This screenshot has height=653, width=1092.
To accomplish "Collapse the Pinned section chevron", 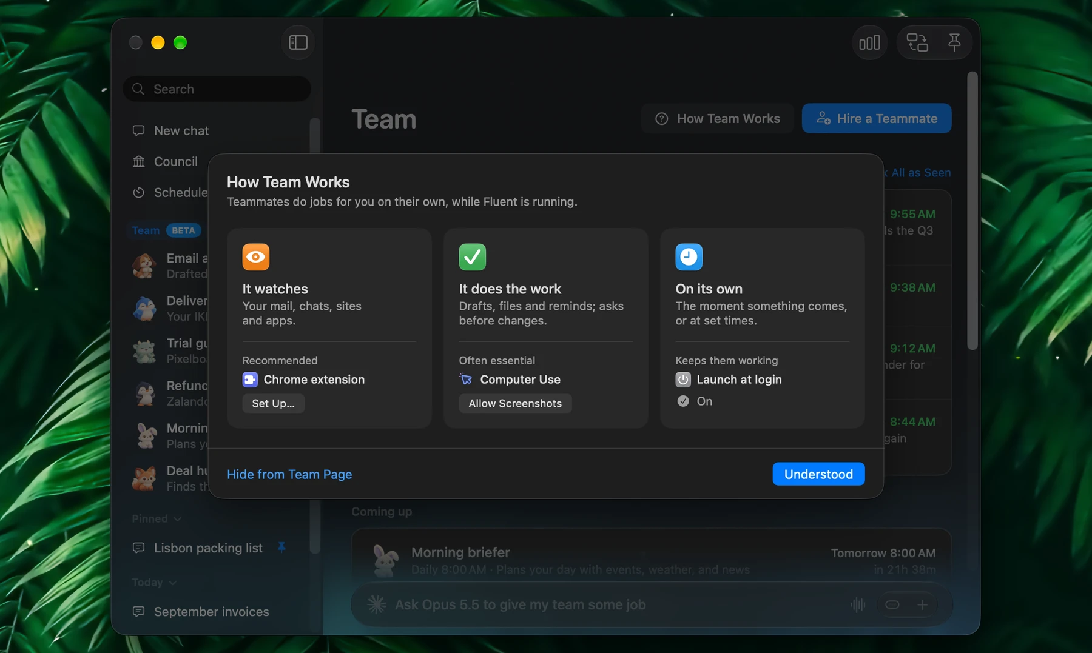I will pyautogui.click(x=177, y=519).
